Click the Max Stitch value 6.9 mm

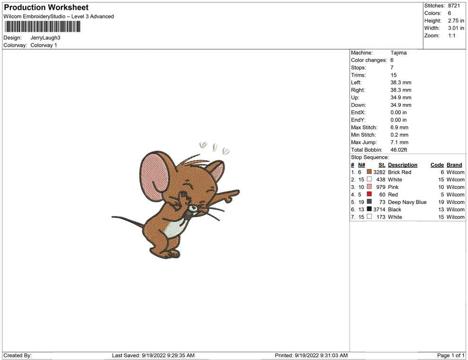coord(399,128)
